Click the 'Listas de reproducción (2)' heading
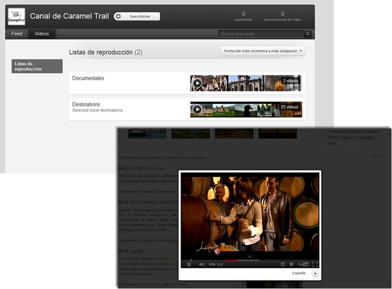The height and width of the screenshot is (289, 392). (106, 52)
